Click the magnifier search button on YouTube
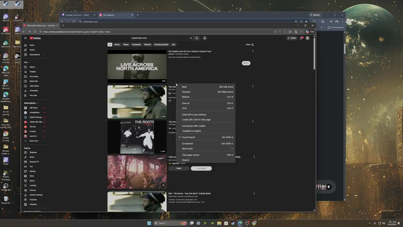Screen dimensions: 403x227 coord(197,38)
